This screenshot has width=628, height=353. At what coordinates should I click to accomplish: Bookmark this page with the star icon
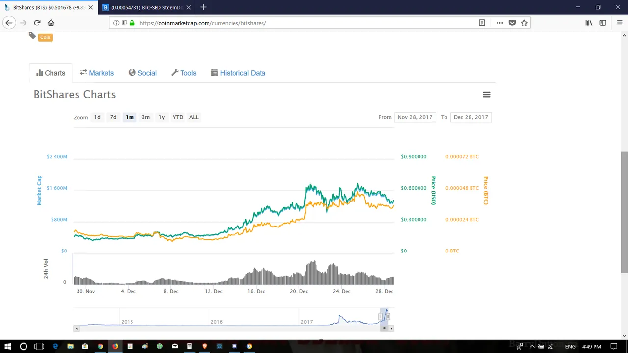coord(524,23)
